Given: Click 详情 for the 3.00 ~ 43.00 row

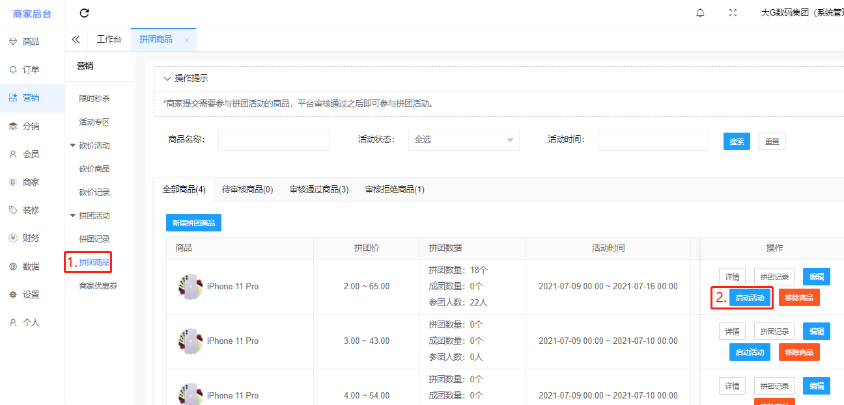Looking at the screenshot, I should coord(732,332).
